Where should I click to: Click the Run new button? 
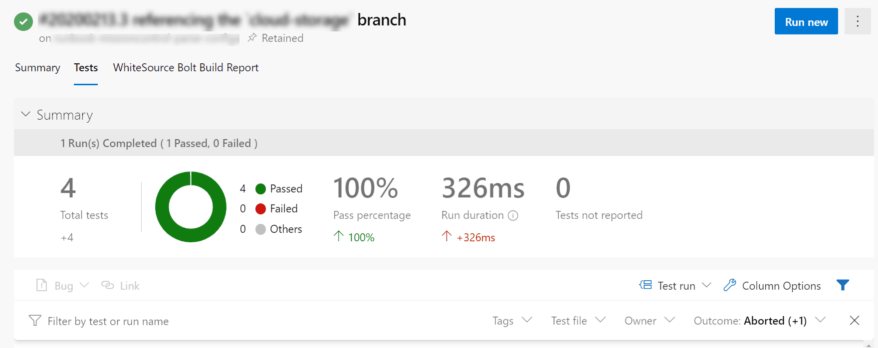click(806, 21)
